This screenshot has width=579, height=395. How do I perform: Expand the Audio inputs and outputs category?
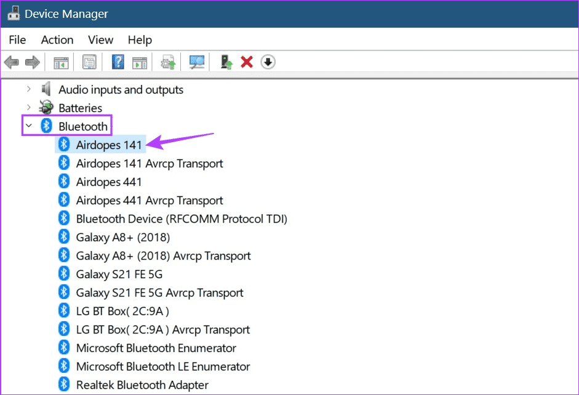pyautogui.click(x=29, y=89)
